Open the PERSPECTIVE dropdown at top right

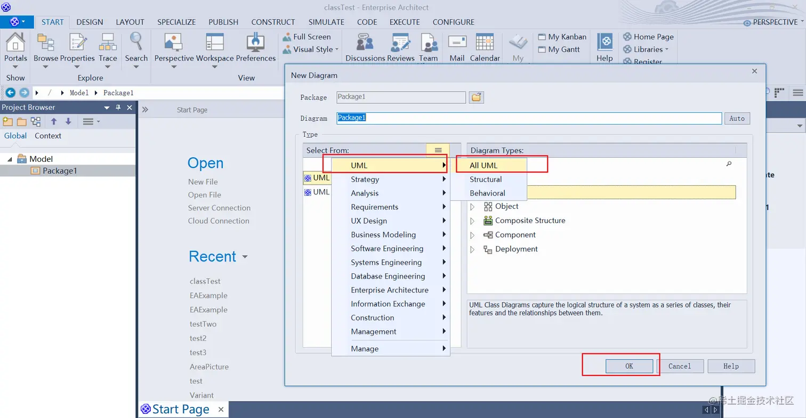[x=774, y=22]
